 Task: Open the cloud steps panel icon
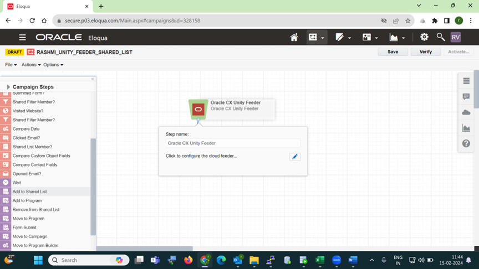[x=466, y=112]
